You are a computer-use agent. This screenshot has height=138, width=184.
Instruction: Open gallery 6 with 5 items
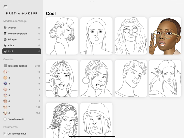click(x=22, y=101)
